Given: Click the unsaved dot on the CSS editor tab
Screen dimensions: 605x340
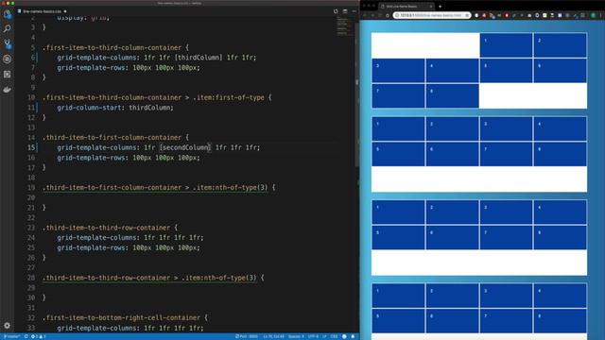Looking at the screenshot, I should pyautogui.click(x=65, y=11).
